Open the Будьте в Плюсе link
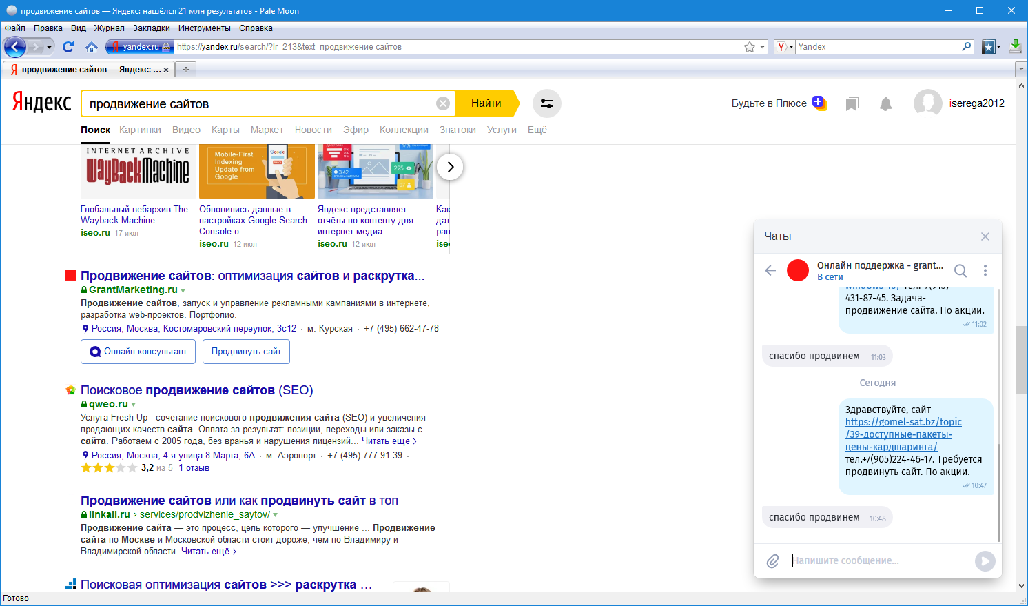Screen dimensions: 1028x606 pos(769,103)
